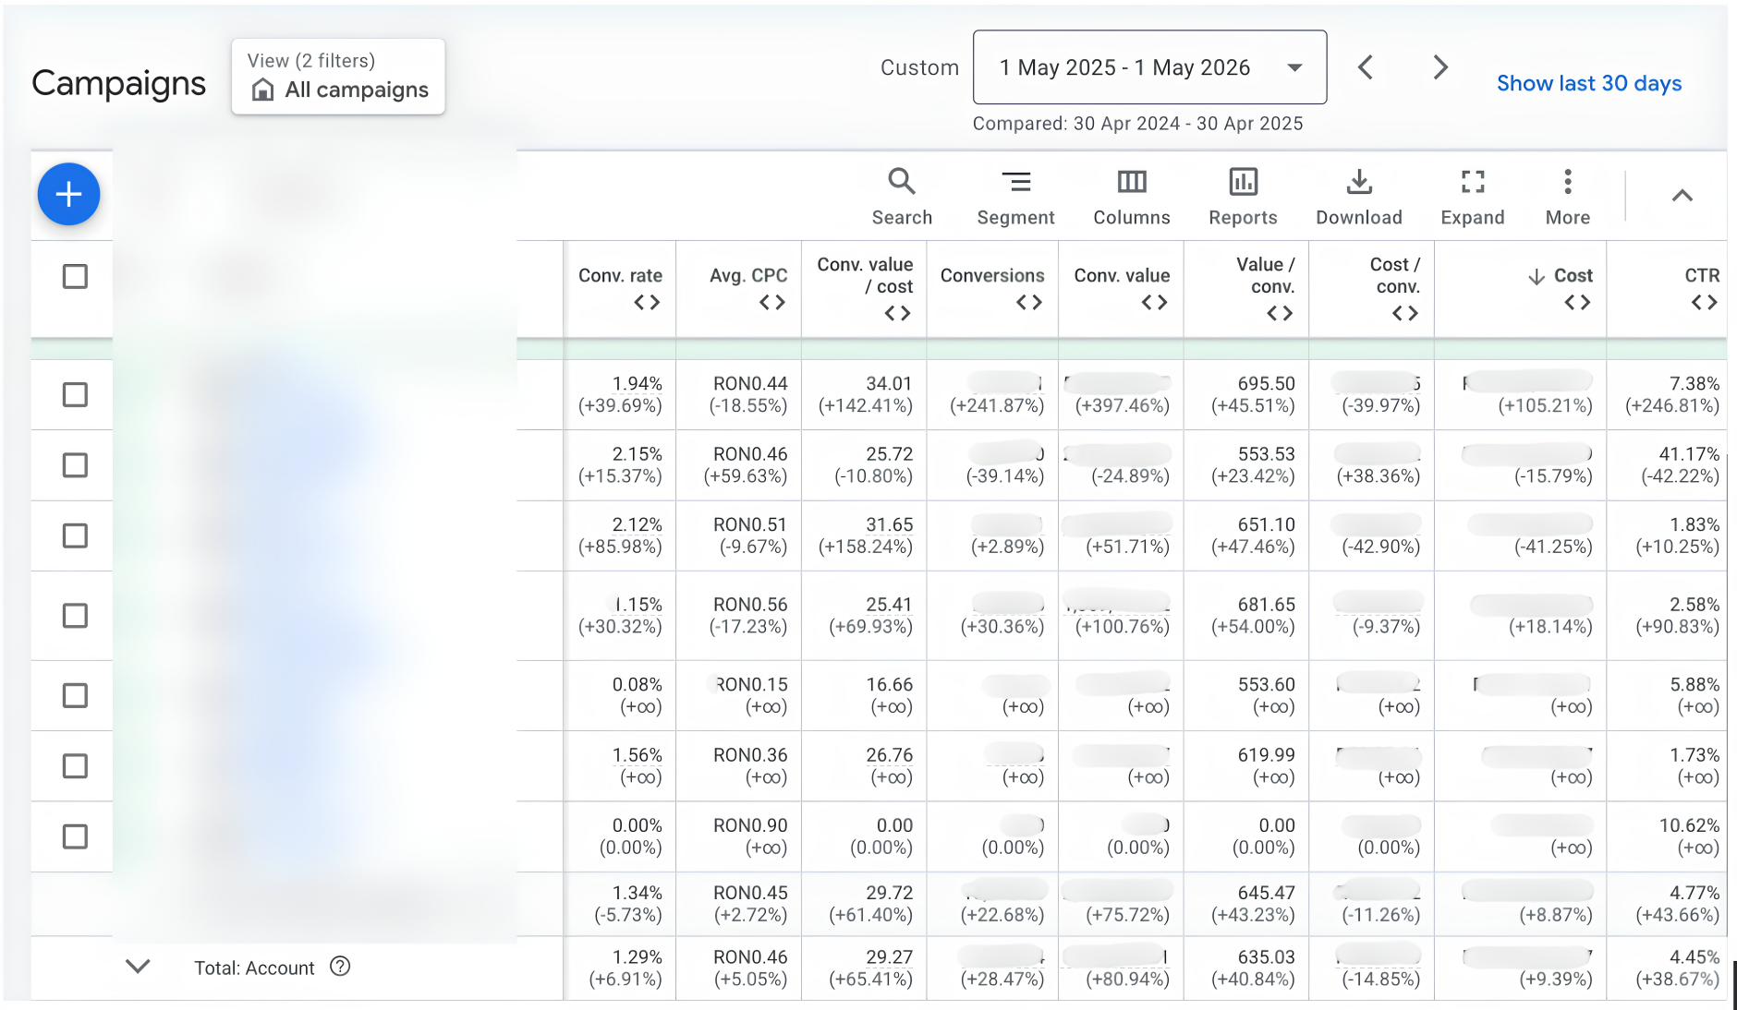Sort by Avg. CPC column
The height and width of the screenshot is (1010, 1737).
pyautogui.click(x=748, y=275)
